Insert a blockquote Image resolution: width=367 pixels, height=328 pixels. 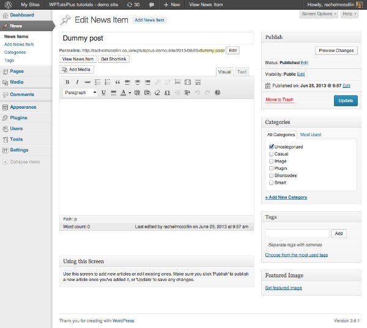click(x=117, y=82)
